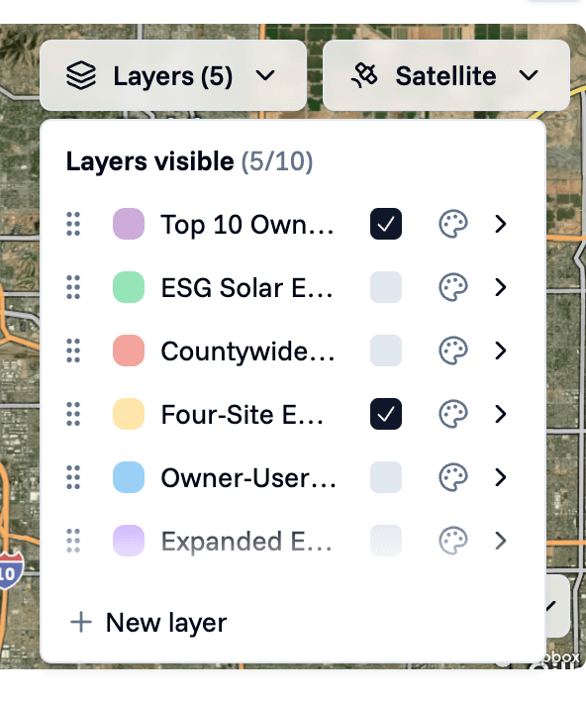Click the yellow Four-Site E… color swatch
Screen dimensions: 586x703
point(129,414)
